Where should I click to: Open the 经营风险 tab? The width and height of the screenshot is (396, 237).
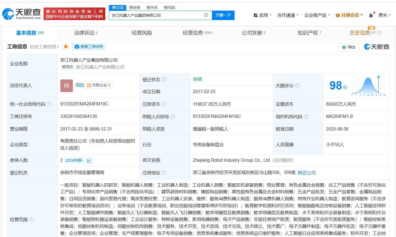pos(142,33)
